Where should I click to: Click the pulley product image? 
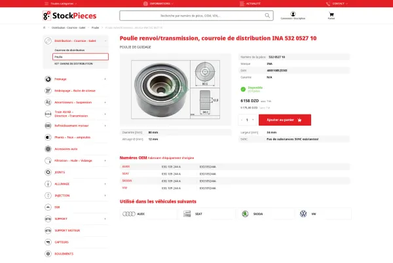[176, 90]
